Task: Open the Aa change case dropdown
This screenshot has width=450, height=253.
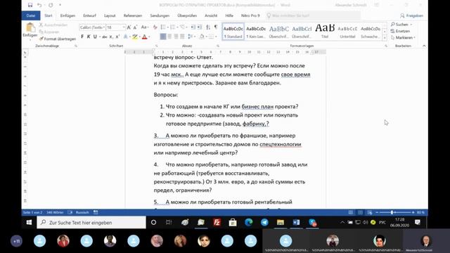Action: point(144,27)
